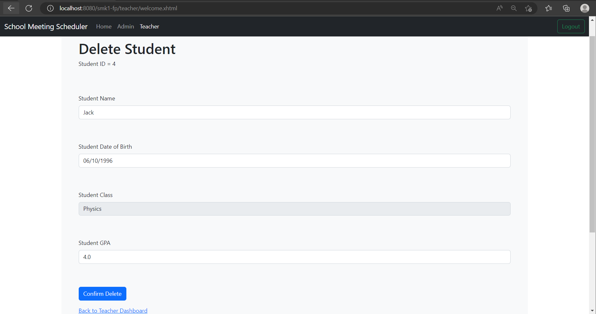Viewport: 596px width, 314px height.
Task: Open the browser profile menu
Action: [584, 8]
